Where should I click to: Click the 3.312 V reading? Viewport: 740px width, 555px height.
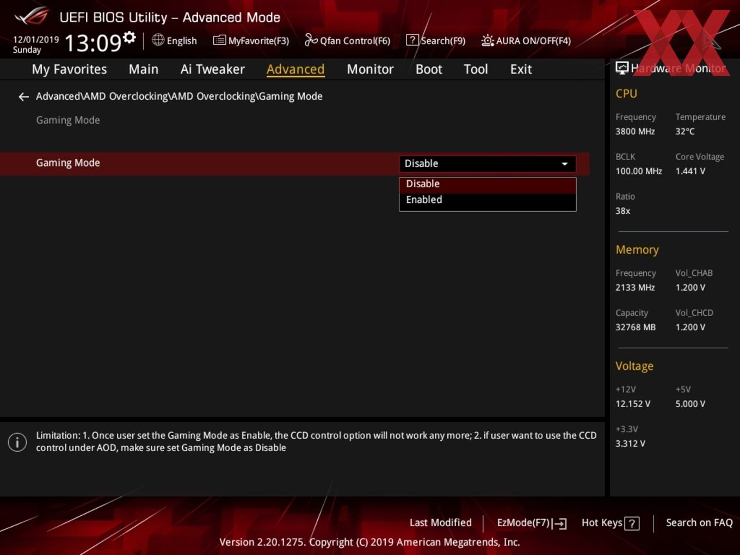630,444
